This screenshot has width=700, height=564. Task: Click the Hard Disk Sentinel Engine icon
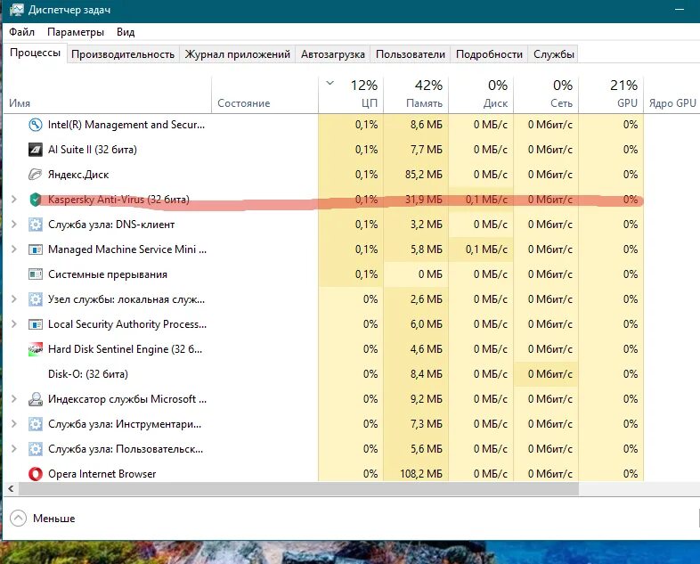point(36,349)
